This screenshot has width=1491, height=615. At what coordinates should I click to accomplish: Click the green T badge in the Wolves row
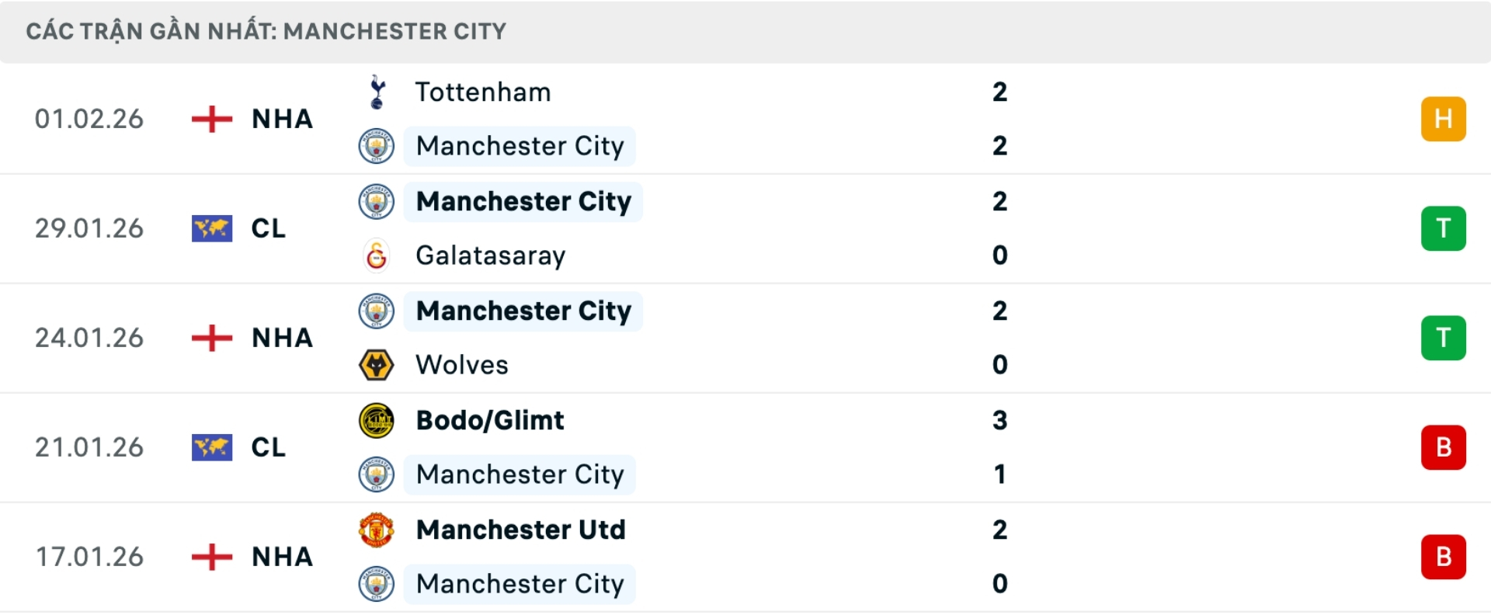click(x=1444, y=338)
